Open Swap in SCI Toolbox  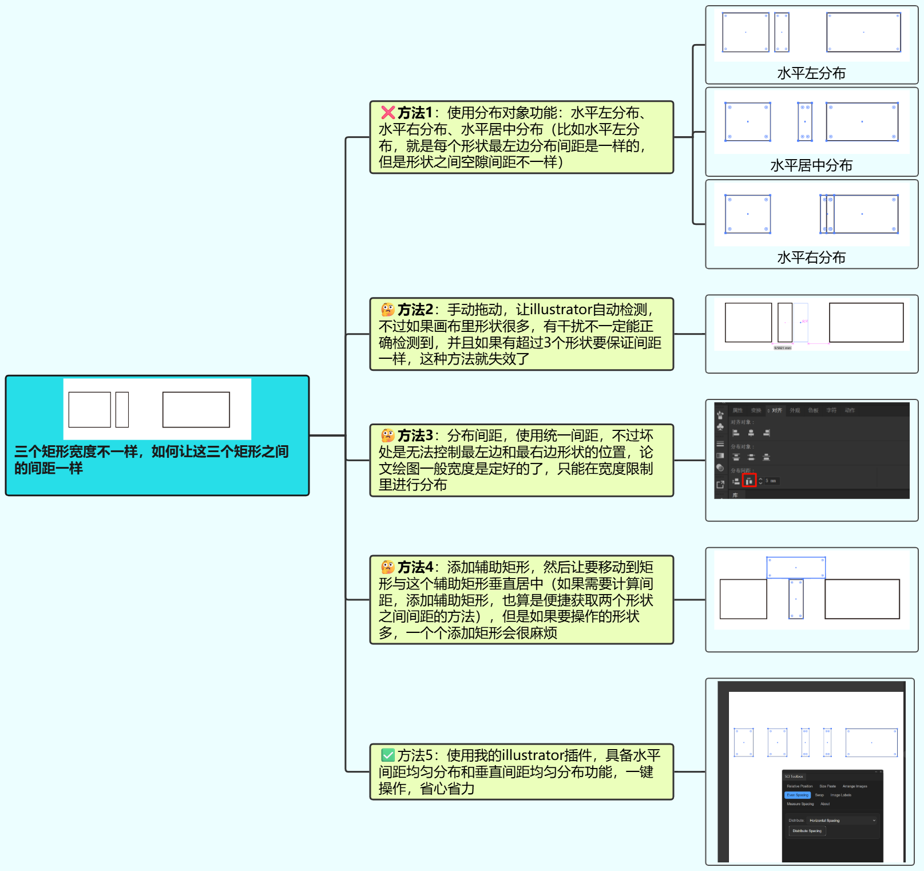(819, 795)
